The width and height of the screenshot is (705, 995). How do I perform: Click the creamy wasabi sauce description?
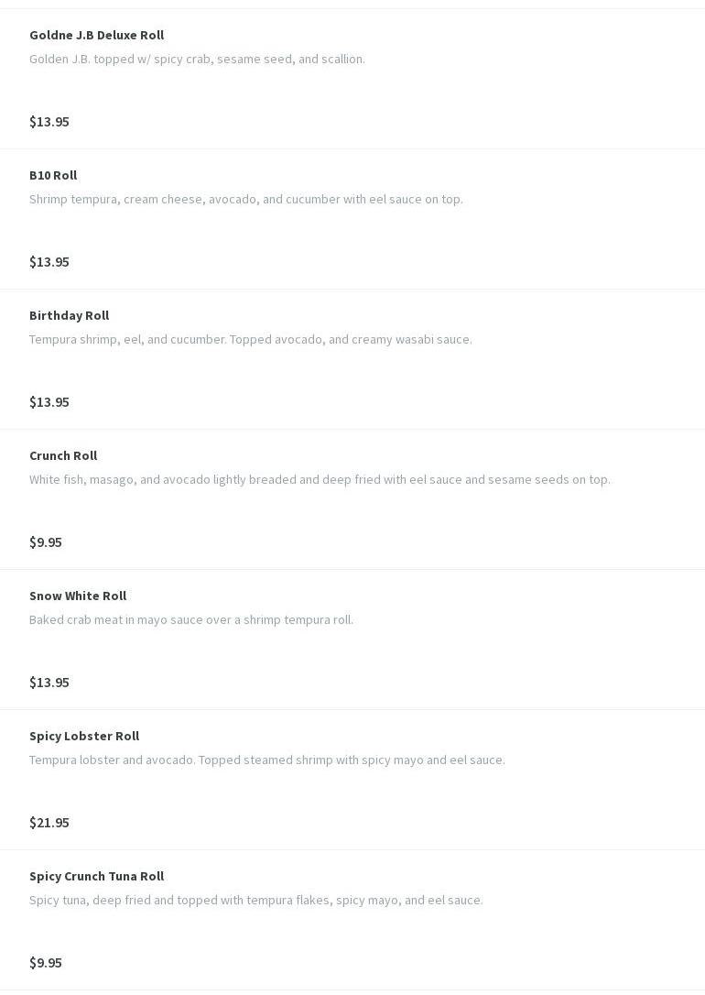(250, 339)
